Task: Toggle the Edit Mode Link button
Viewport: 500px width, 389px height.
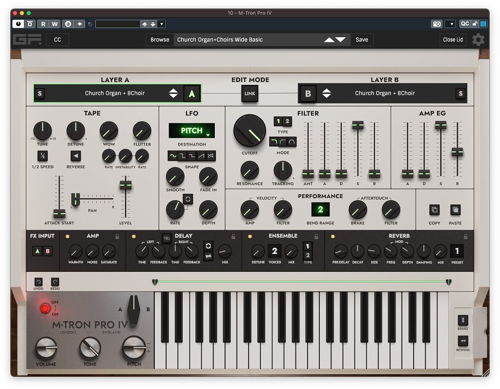Action: click(x=250, y=93)
